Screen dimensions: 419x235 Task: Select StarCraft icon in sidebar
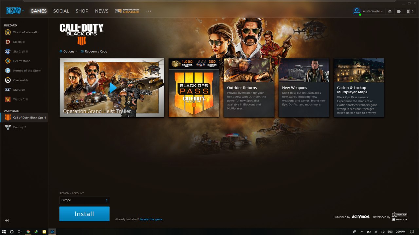coord(8,89)
